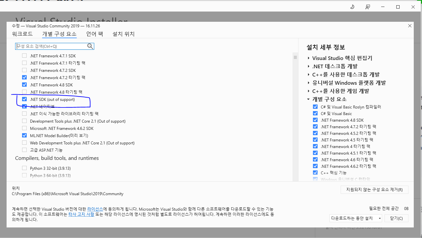The image size is (422, 238).
Task: Open the 라이선스 link
Action: 95,209
